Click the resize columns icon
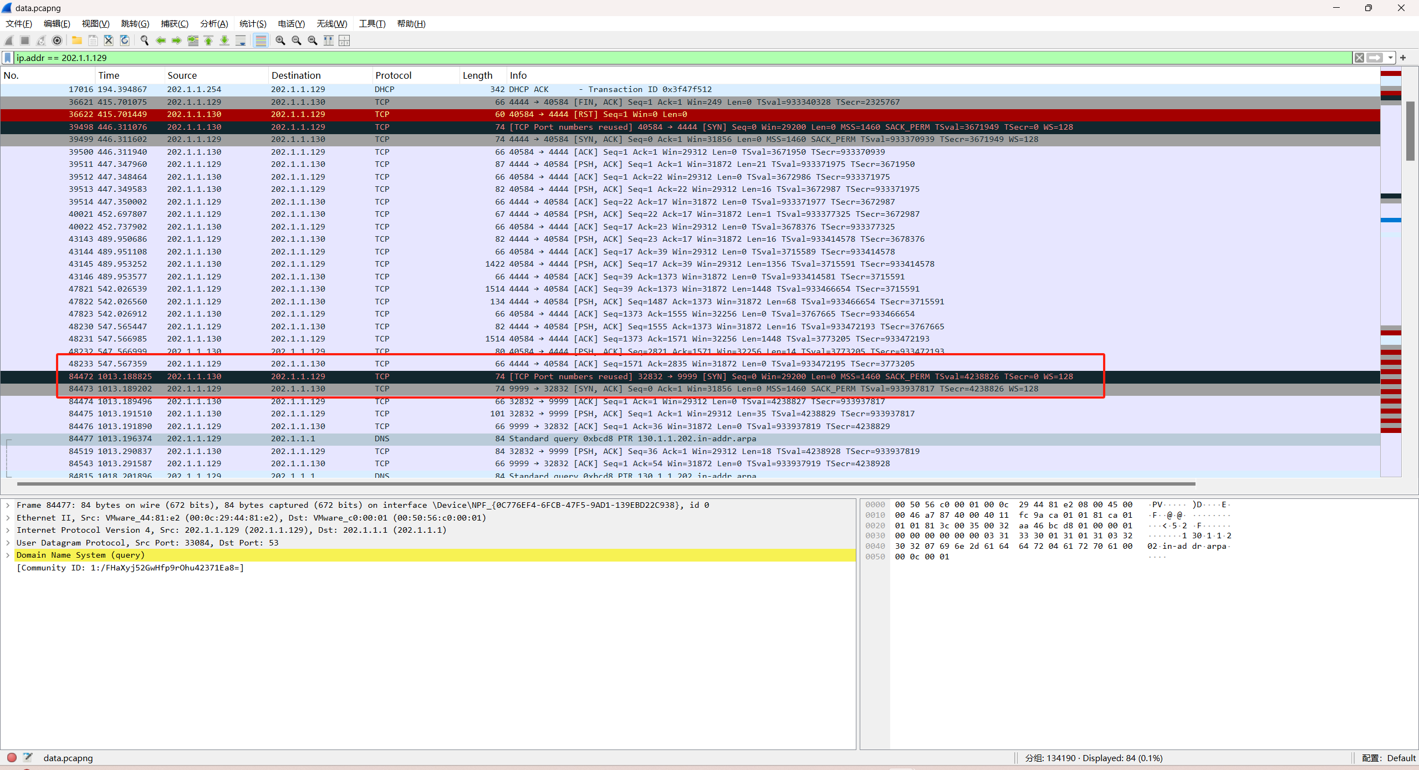Viewport: 1419px width, 770px height. click(329, 40)
